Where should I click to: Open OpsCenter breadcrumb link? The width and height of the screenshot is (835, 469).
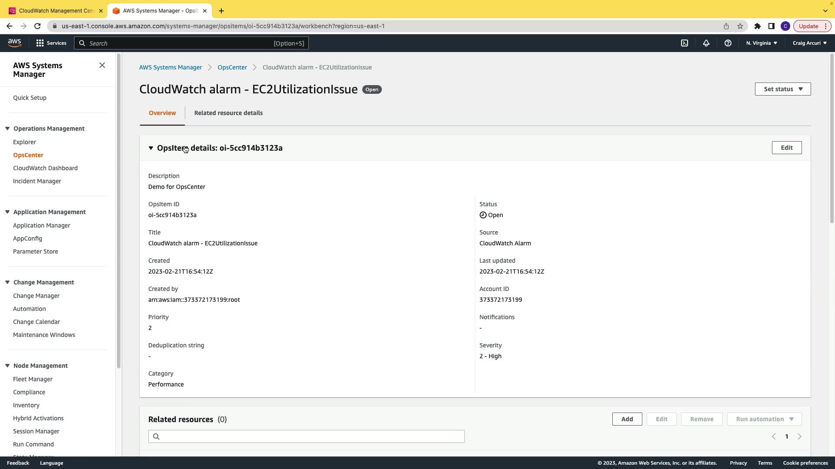pos(232,67)
